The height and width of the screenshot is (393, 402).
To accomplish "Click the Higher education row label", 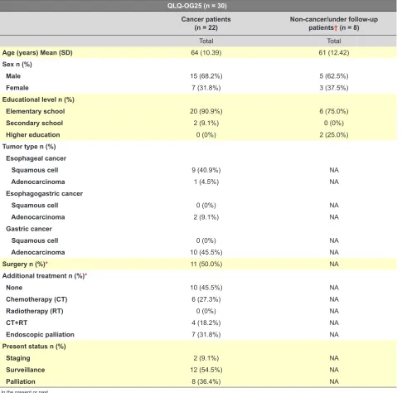I will 33,135.
